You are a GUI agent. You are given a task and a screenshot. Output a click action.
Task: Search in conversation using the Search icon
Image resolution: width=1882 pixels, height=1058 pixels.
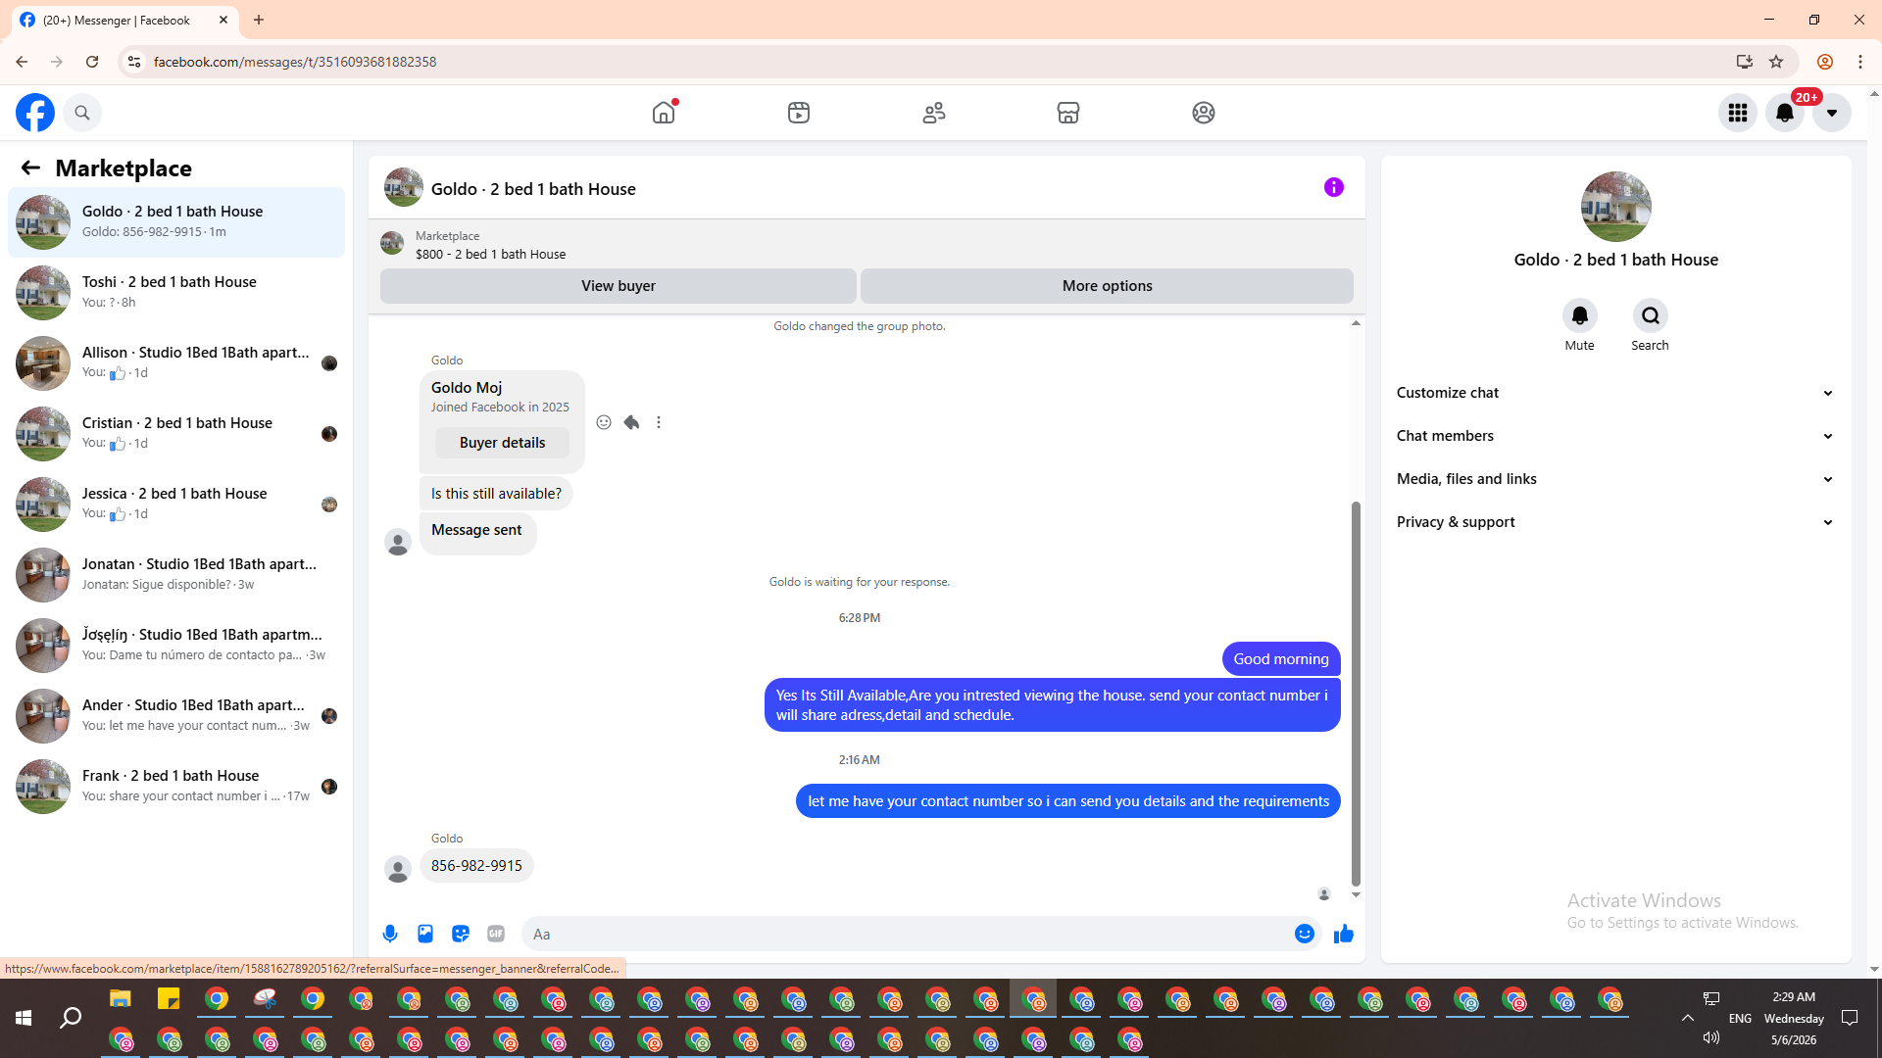1651,315
